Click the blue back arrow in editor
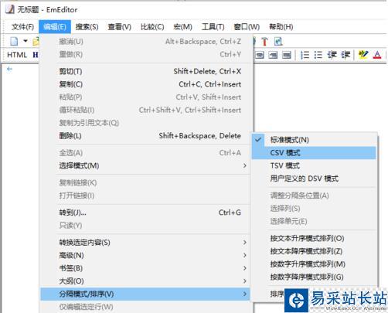Image resolution: width=388 pixels, height=313 pixels. [9, 69]
